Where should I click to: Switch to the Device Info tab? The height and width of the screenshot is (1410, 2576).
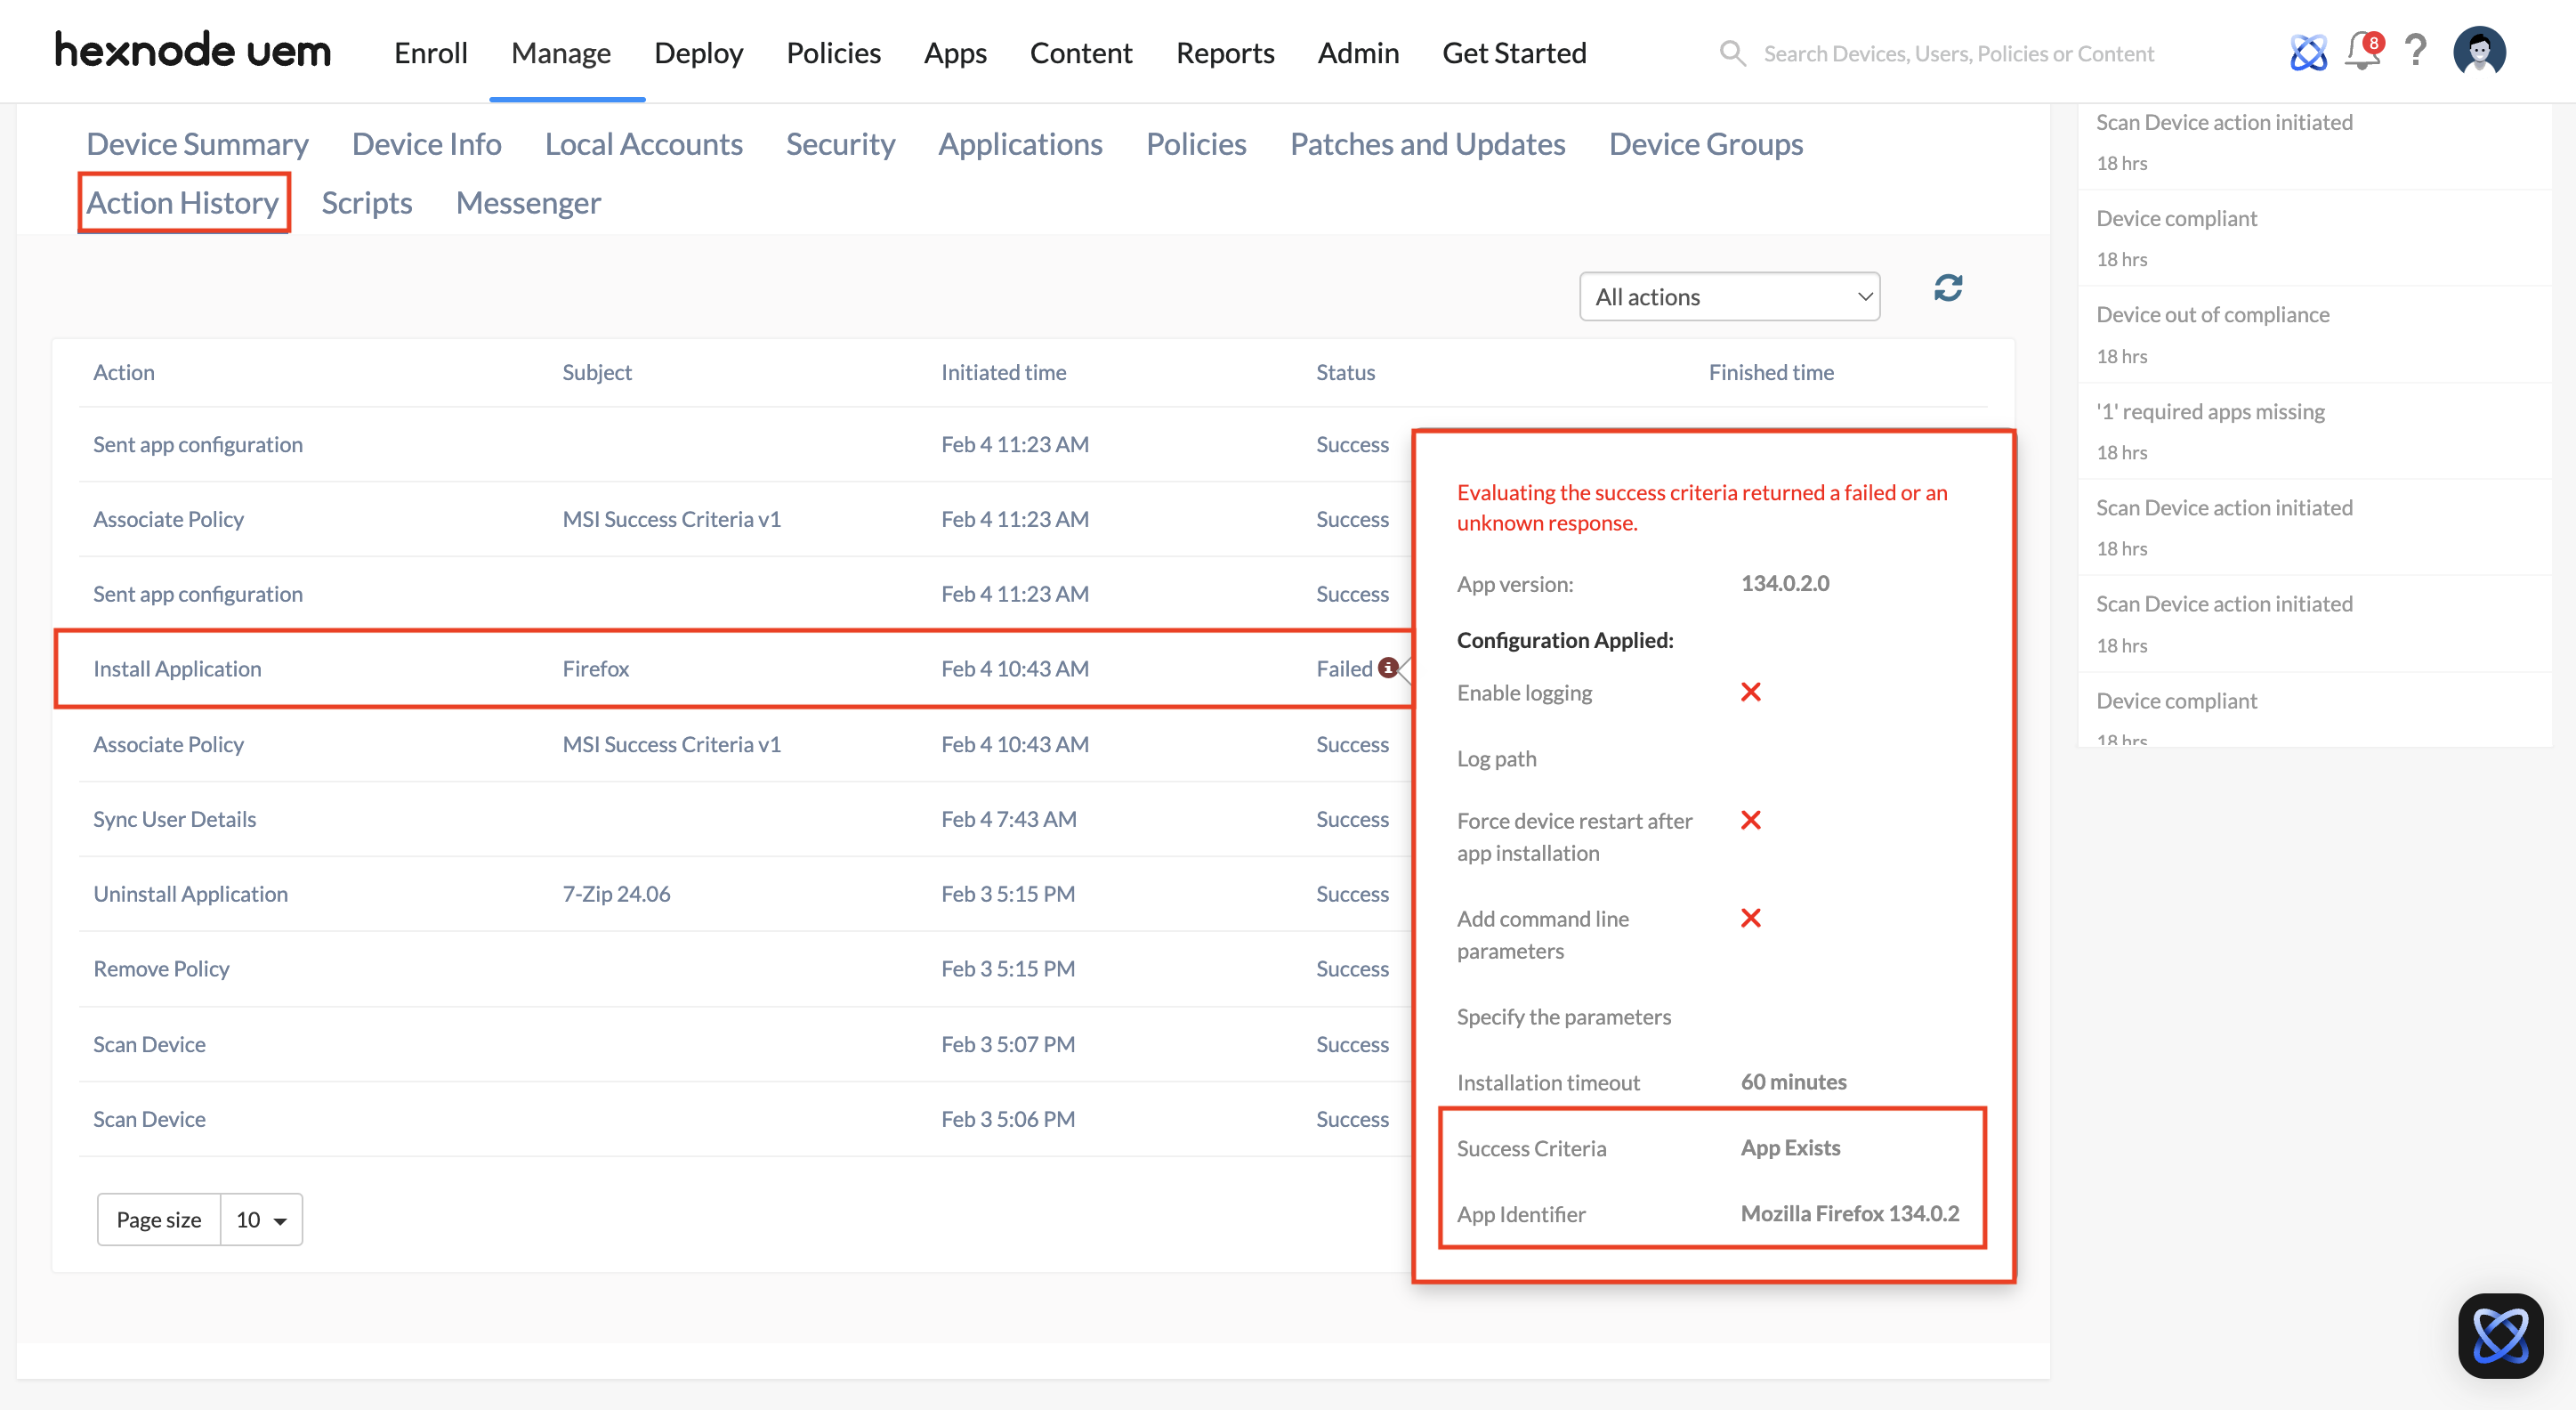[427, 144]
